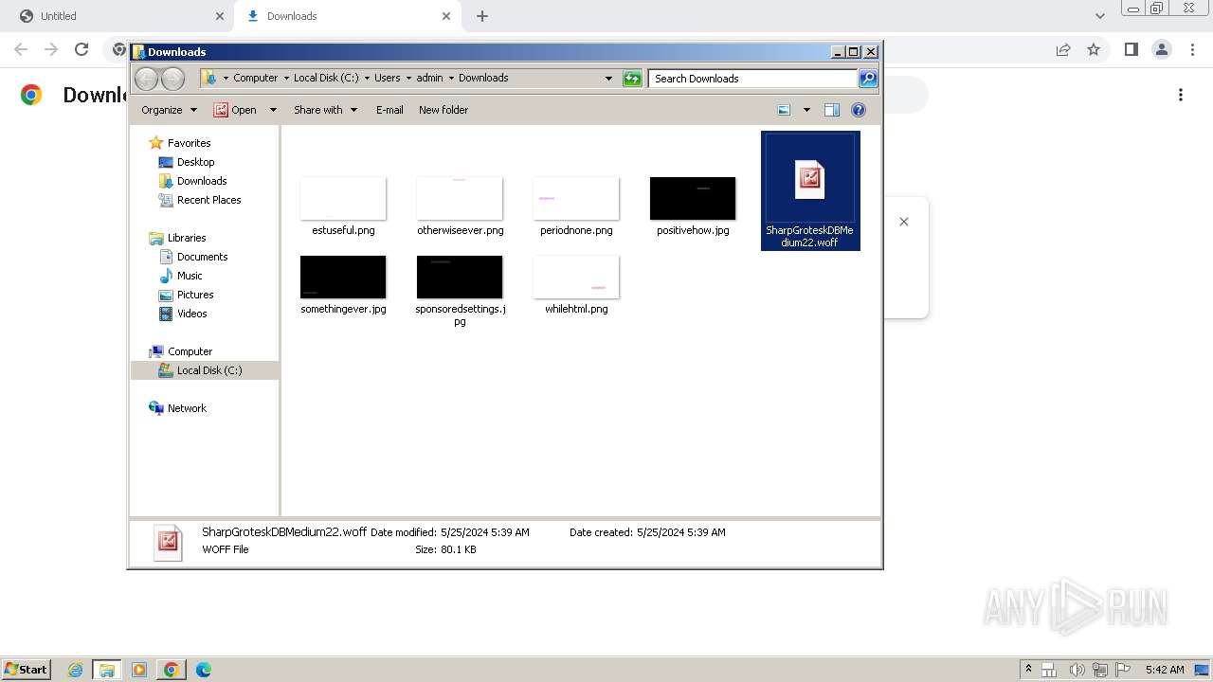
Task: Expand view options arrow
Action: click(806, 110)
